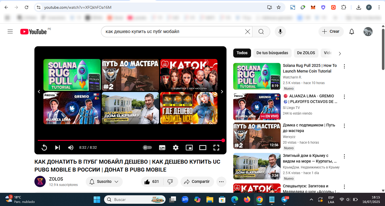Dislike the video

point(170,182)
